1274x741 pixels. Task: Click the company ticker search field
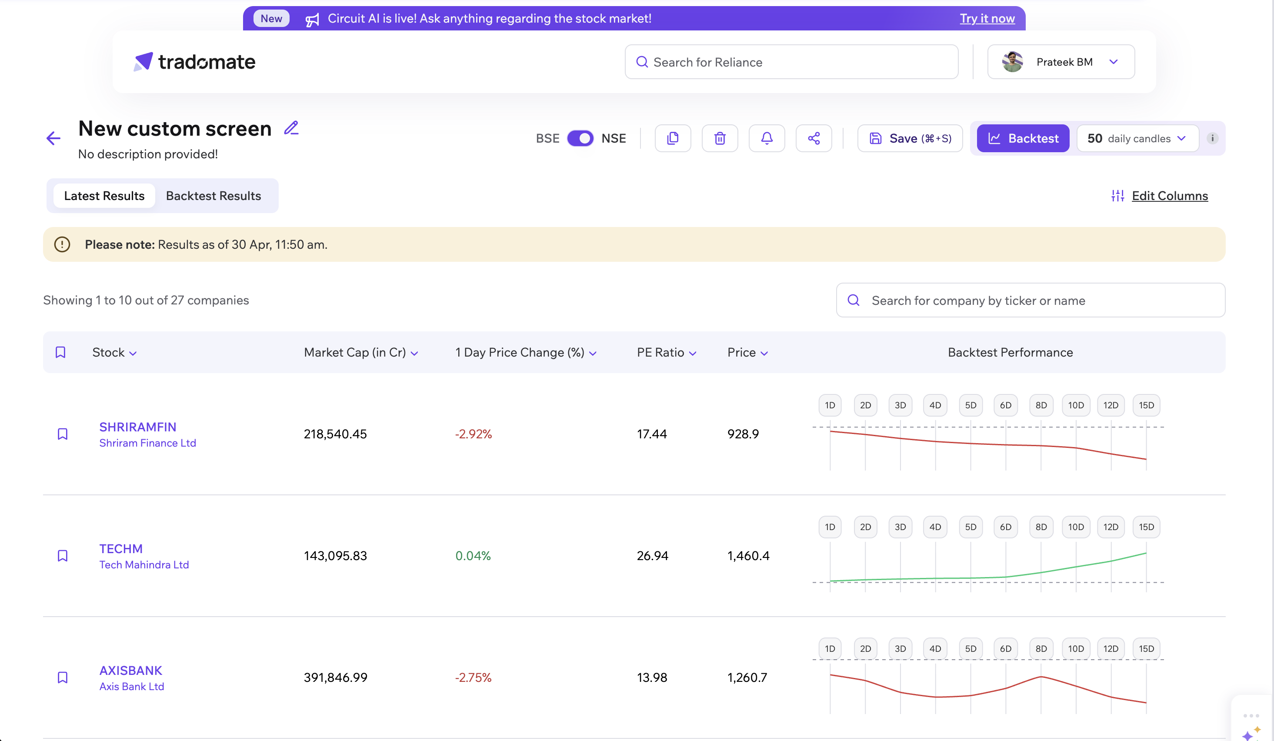[x=1031, y=300]
